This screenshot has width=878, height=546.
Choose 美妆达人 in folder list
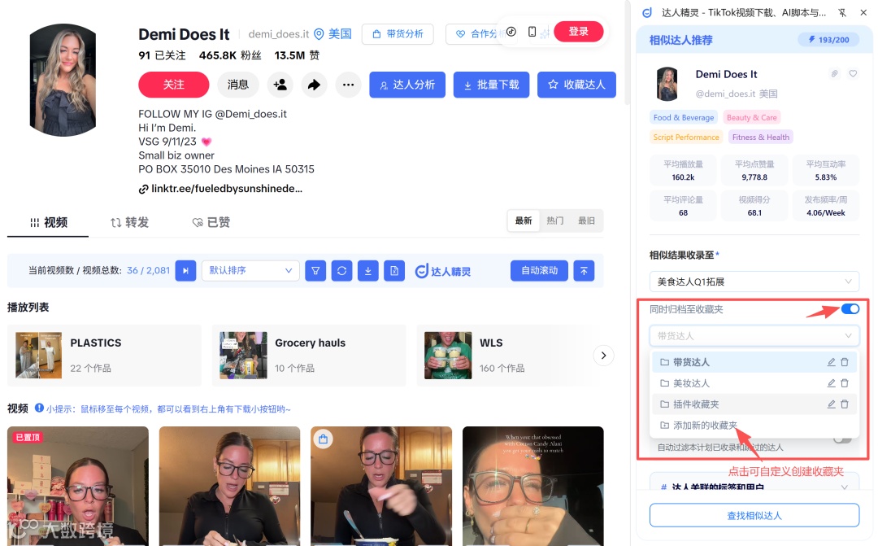coord(754,383)
